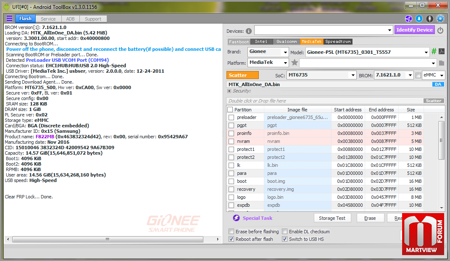Click the power icon beside Identify Device

440,30
